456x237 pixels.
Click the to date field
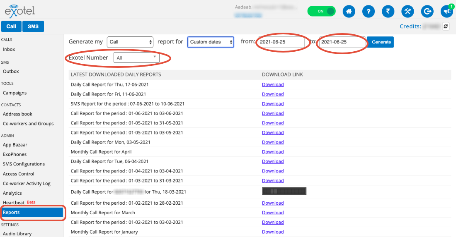(x=342, y=42)
